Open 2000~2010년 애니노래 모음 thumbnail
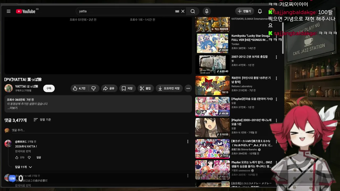This screenshot has width=340, height=191. pos(212,128)
